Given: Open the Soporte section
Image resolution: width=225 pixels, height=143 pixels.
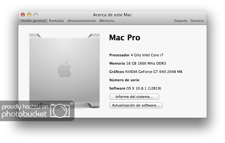Looking at the screenshot, I should click(181, 21).
